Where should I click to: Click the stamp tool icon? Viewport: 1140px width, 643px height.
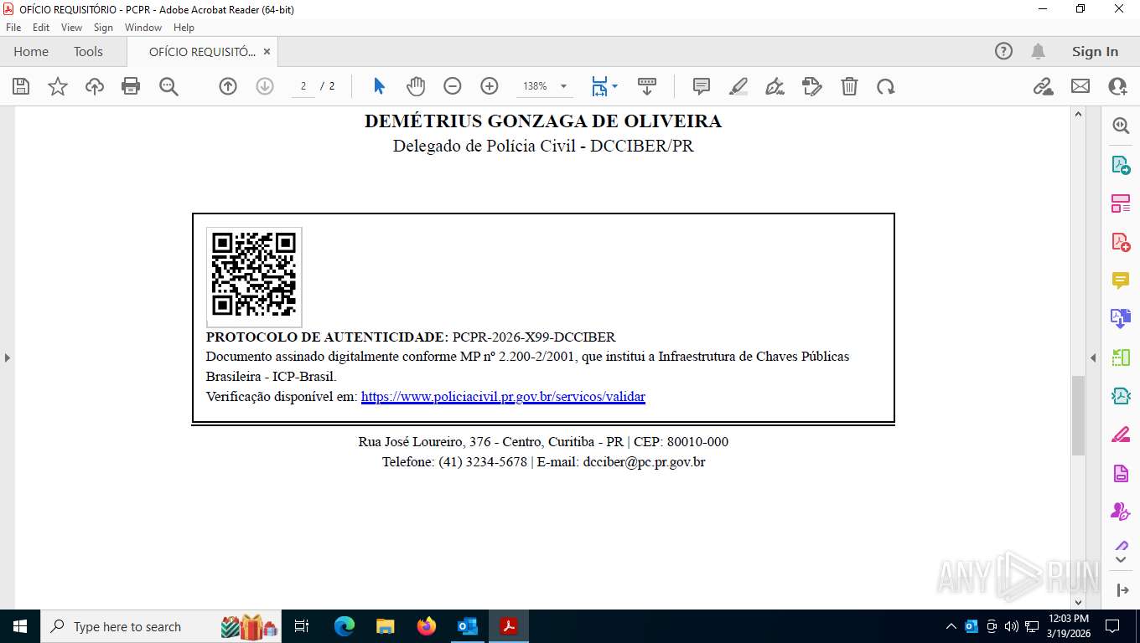click(812, 86)
